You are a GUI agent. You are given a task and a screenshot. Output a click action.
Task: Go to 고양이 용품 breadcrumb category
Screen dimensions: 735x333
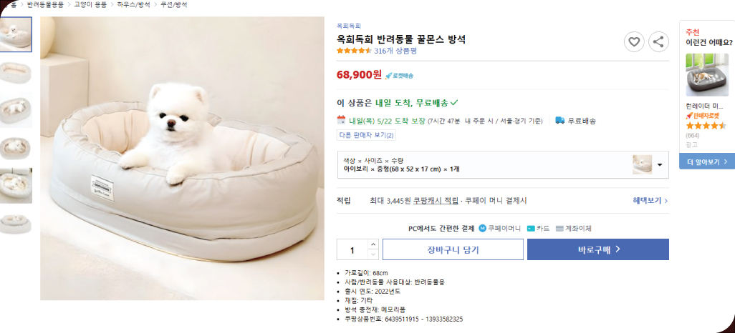pos(90,4)
